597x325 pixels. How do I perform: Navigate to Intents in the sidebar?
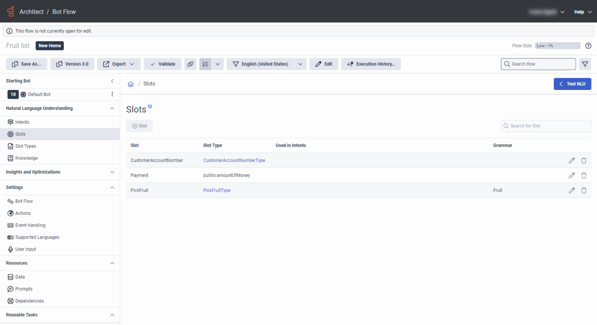[22, 122]
